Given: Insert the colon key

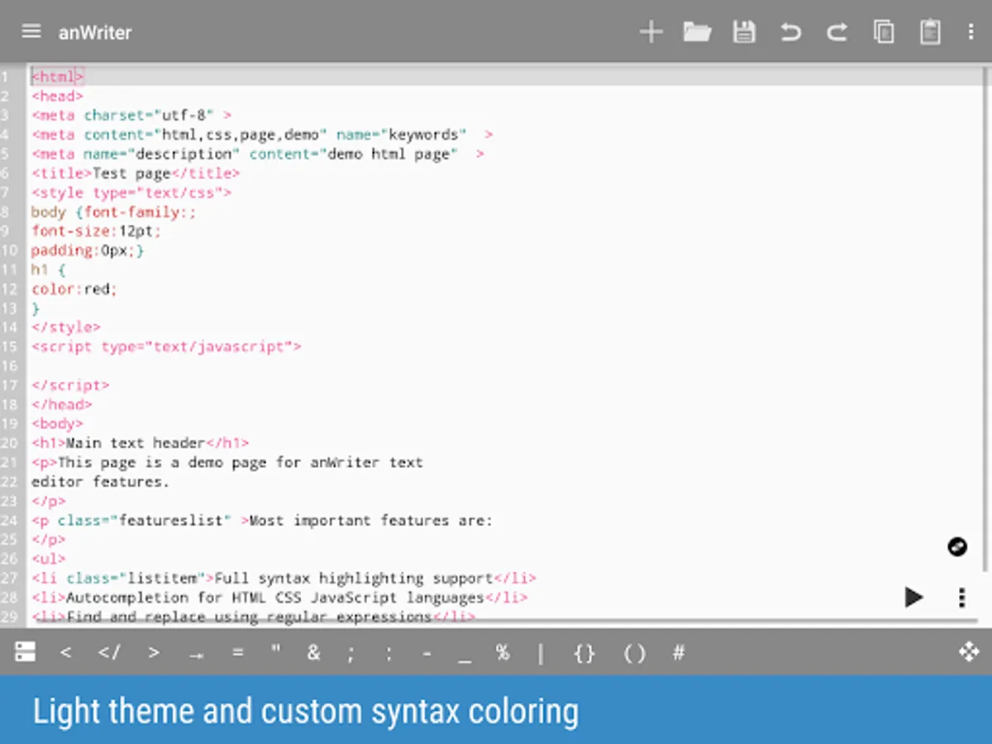Looking at the screenshot, I should point(389,653).
